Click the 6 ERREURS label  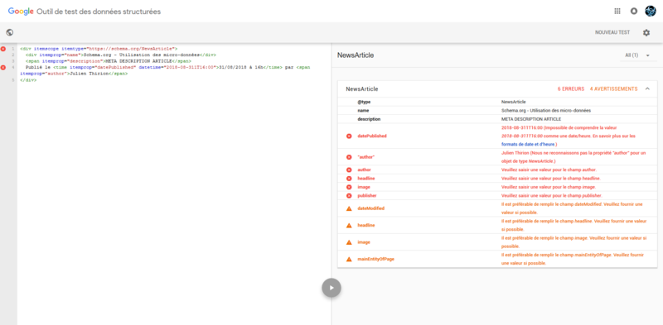571,89
